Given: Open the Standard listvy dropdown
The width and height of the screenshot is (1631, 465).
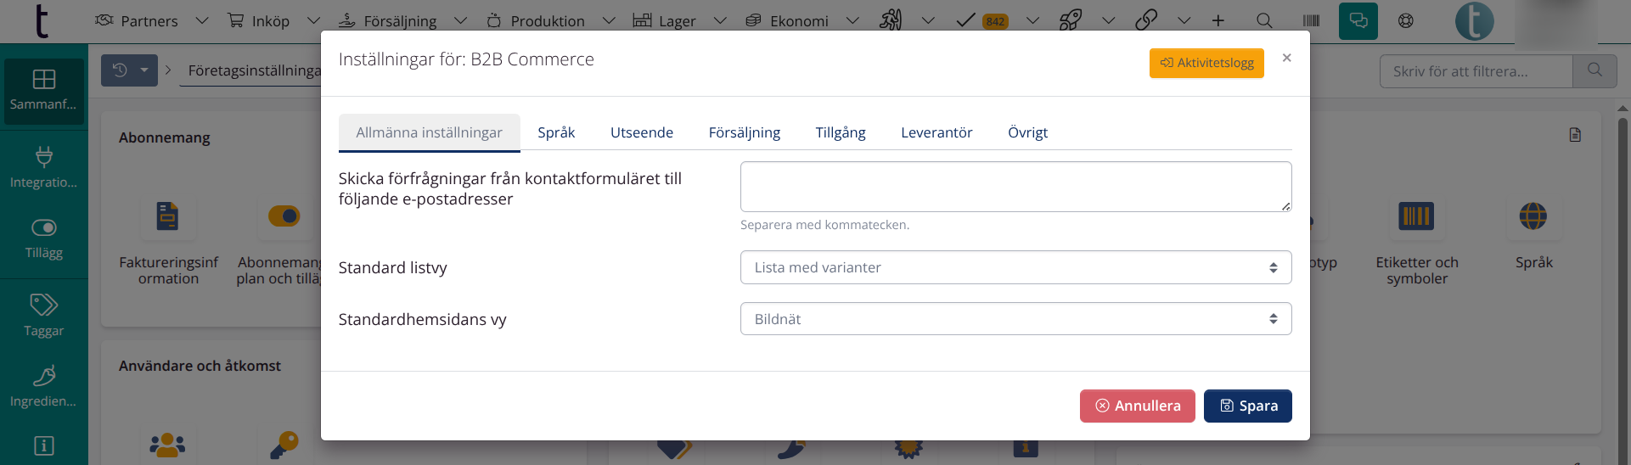Looking at the screenshot, I should tap(1015, 267).
